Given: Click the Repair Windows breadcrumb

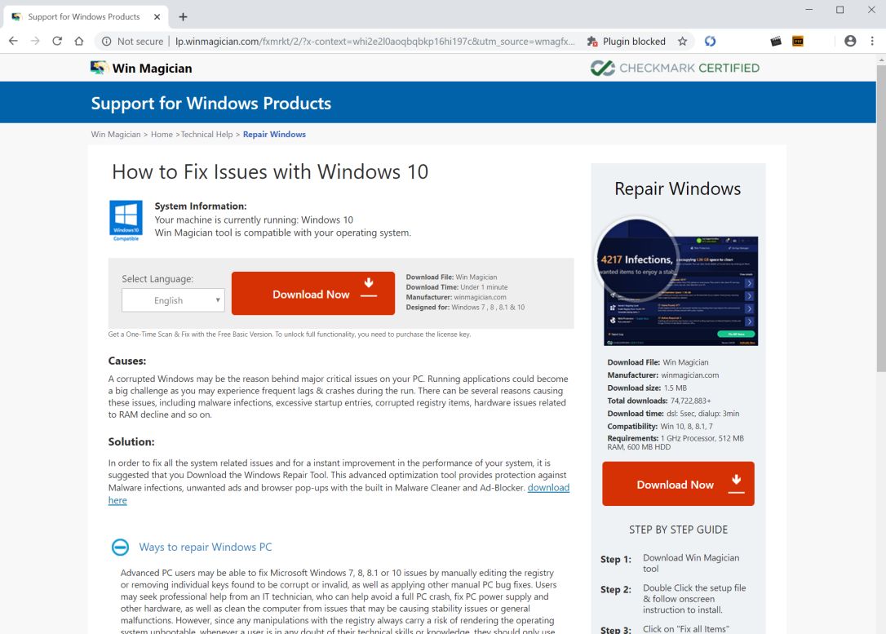Looking at the screenshot, I should click(x=274, y=135).
